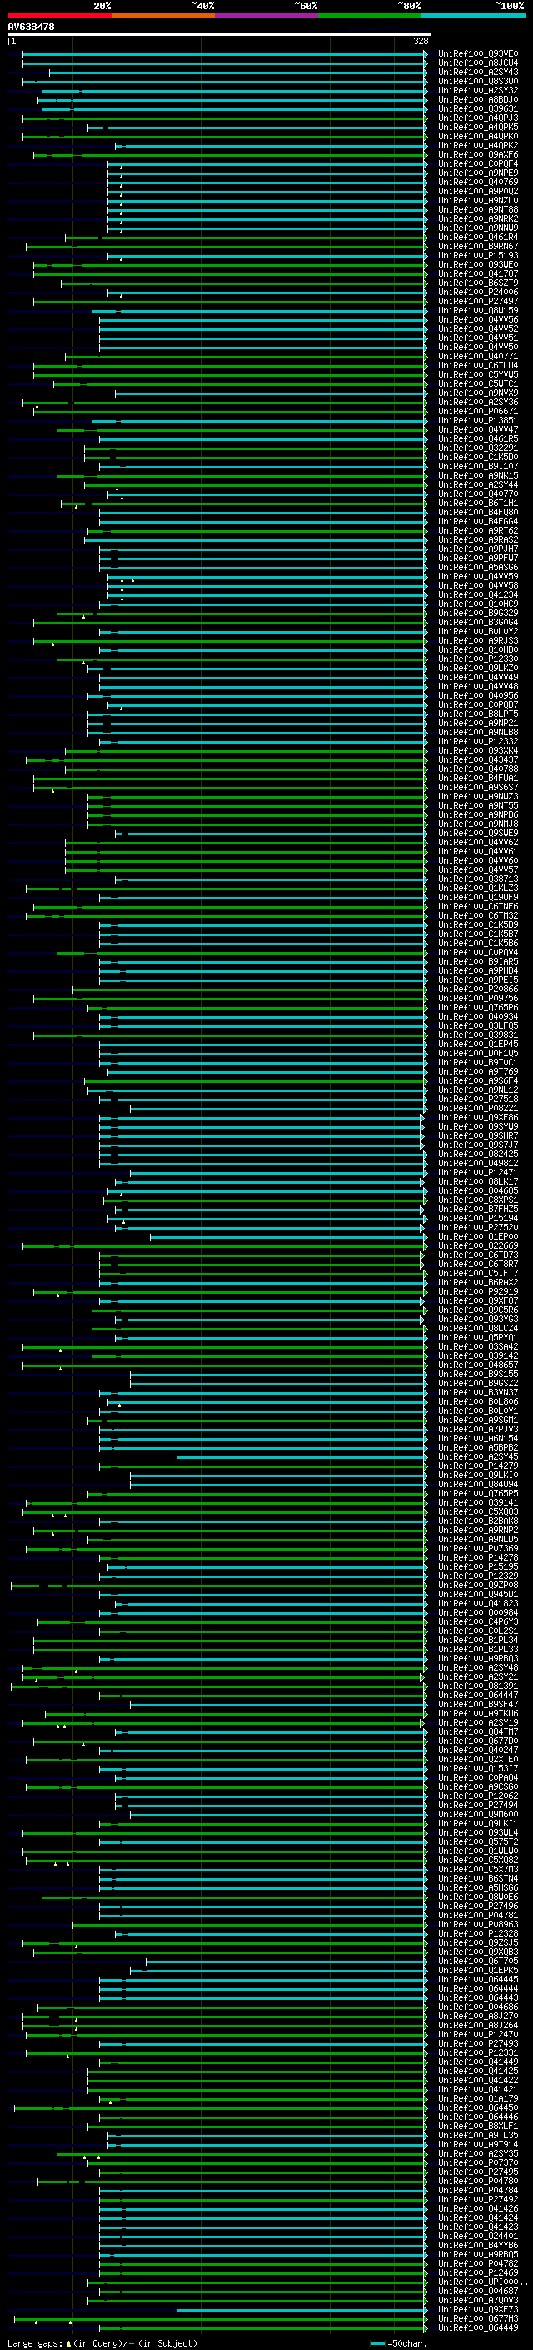
Task: Select hit label UniRef100_Q43437
Action: click(478, 760)
